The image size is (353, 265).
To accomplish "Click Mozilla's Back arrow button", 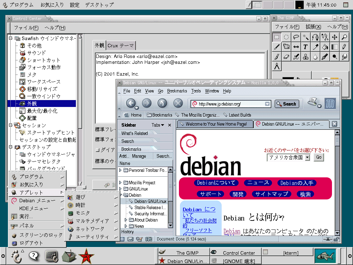I will click(131, 103).
